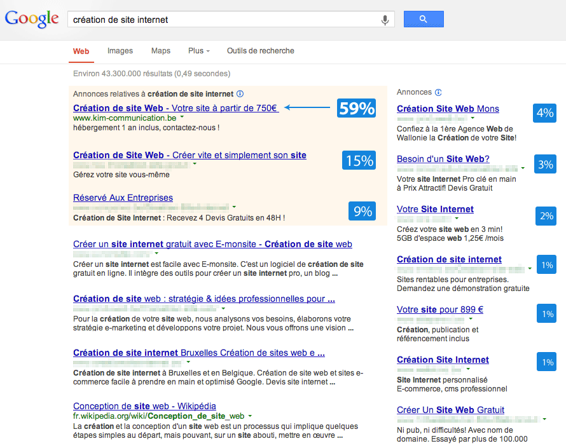Expand arrow under sidebar 'Création de site internet' ad
566x448 pixels.
pos(530,268)
